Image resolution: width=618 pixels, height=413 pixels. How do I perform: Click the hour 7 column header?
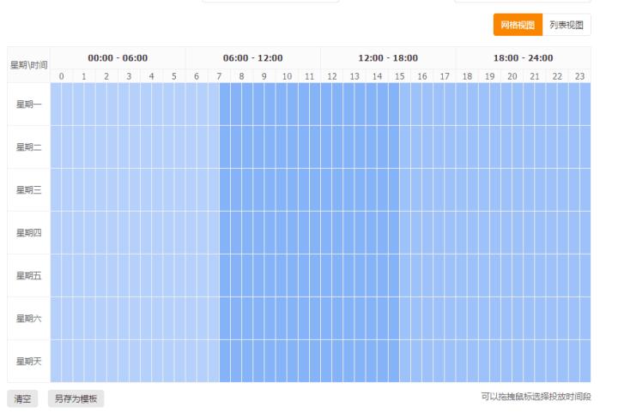220,76
